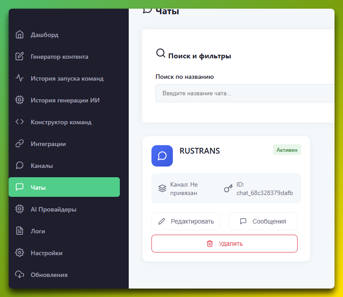The height and width of the screenshot is (297, 343).
Task: Click the Конструктор команд code brackets icon
Action: (19, 122)
